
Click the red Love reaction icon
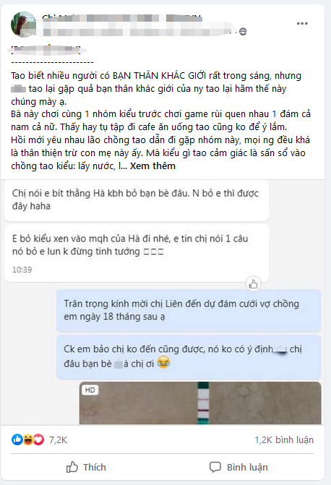tap(39, 439)
